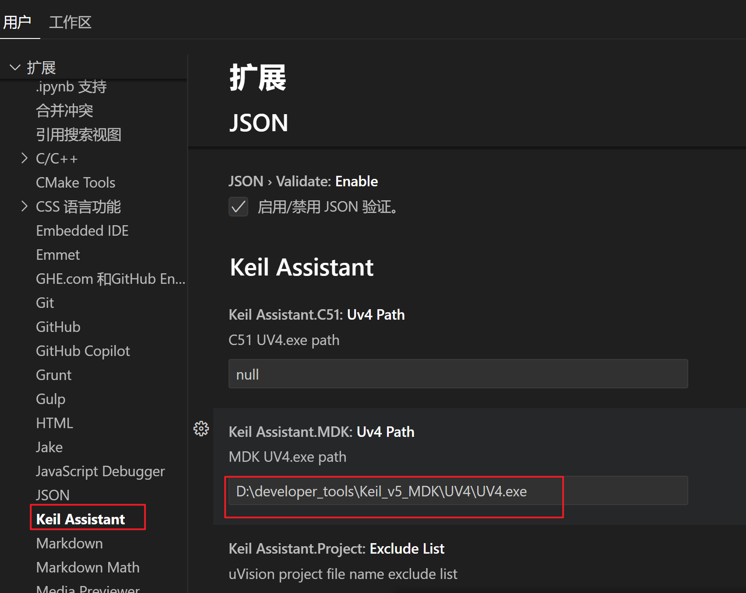This screenshot has height=593, width=746.
Task: Open Grunt settings
Action: point(54,375)
